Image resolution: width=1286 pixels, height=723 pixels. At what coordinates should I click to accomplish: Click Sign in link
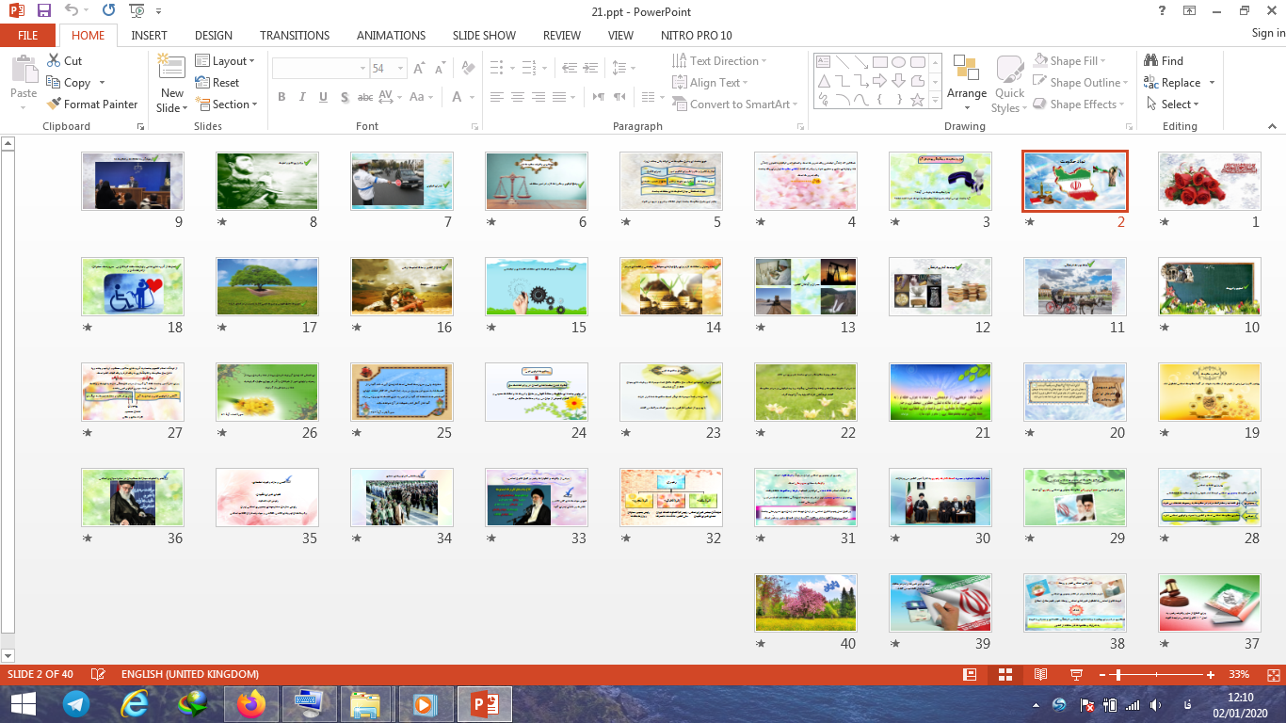click(x=1268, y=33)
